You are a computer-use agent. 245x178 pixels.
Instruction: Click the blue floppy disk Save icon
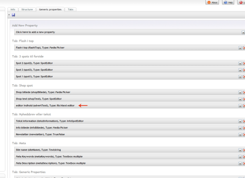13,15
